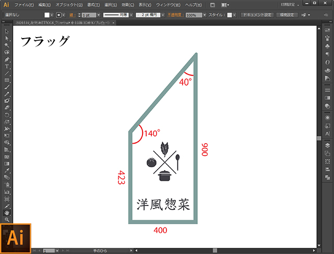
Task: Select the Selection tool arrow
Action: tap(7, 31)
